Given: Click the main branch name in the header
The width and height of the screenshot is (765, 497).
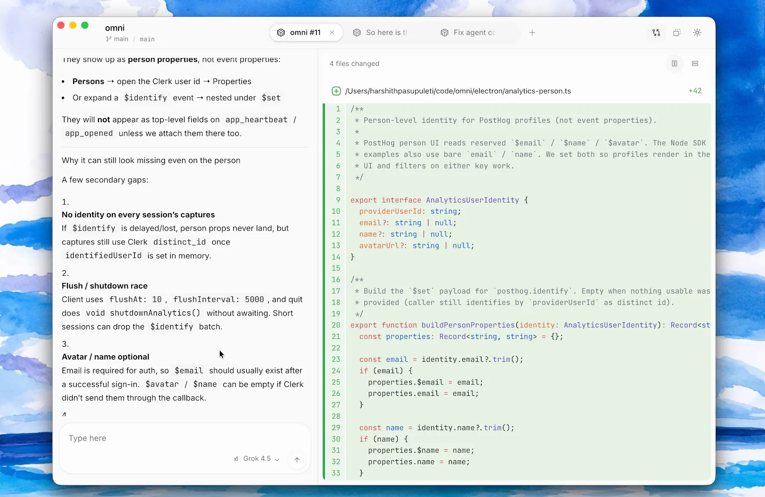Looking at the screenshot, I should point(121,39).
